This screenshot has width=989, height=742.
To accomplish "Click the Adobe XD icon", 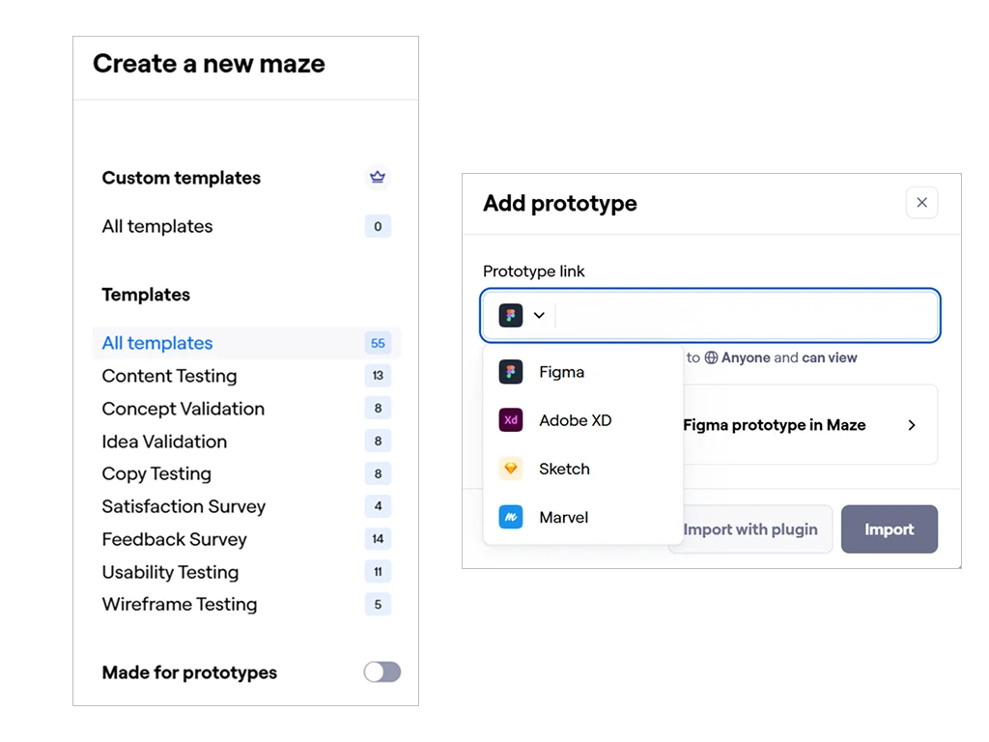I will [511, 420].
